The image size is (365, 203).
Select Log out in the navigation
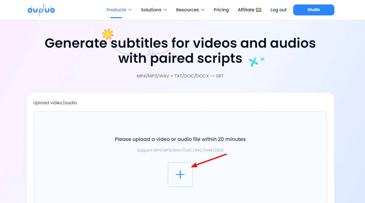pyautogui.click(x=278, y=10)
